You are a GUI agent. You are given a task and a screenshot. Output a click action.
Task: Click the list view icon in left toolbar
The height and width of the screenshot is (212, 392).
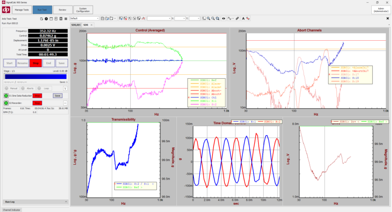pyautogui.click(x=66, y=19)
